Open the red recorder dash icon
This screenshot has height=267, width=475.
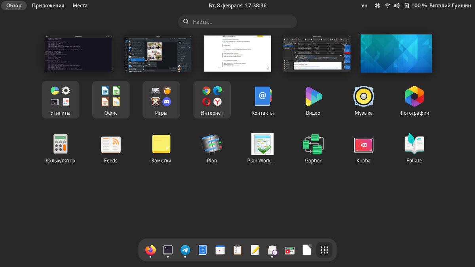coord(290,250)
